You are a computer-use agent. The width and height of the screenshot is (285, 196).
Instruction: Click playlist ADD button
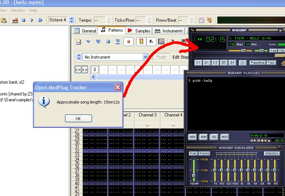[x=193, y=137]
